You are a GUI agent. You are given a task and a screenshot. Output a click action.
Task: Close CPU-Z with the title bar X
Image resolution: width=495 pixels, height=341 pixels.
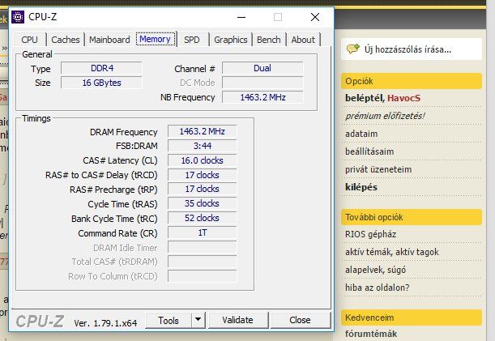tap(314, 17)
